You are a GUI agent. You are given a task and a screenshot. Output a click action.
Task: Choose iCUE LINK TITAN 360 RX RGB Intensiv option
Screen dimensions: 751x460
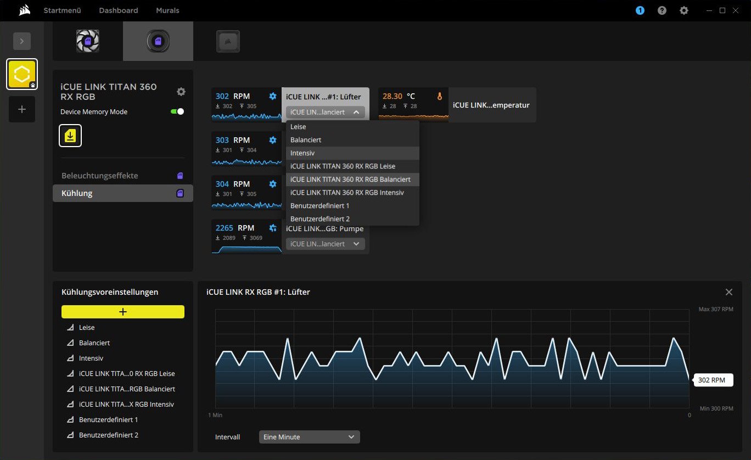click(352, 193)
